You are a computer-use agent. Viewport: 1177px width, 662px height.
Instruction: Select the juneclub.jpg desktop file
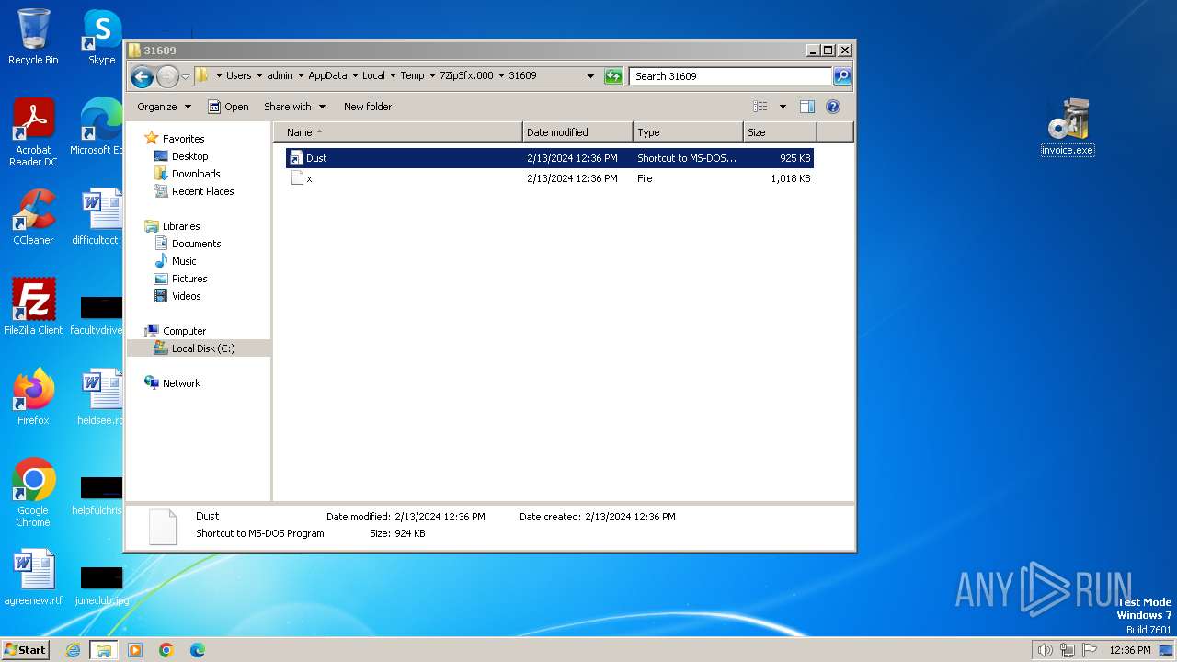coord(101,585)
